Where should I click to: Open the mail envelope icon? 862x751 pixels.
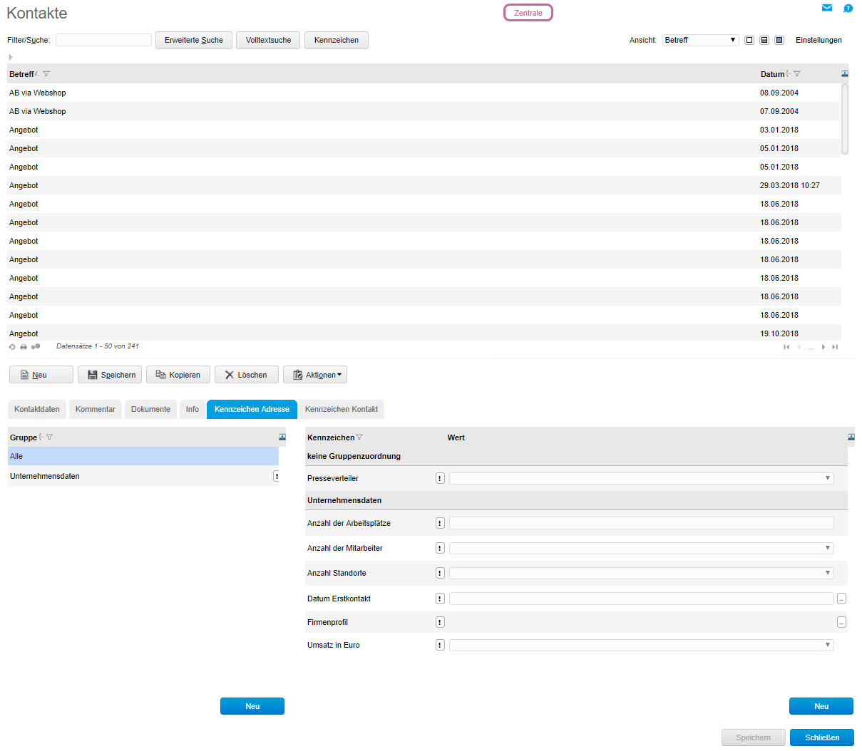pos(827,8)
